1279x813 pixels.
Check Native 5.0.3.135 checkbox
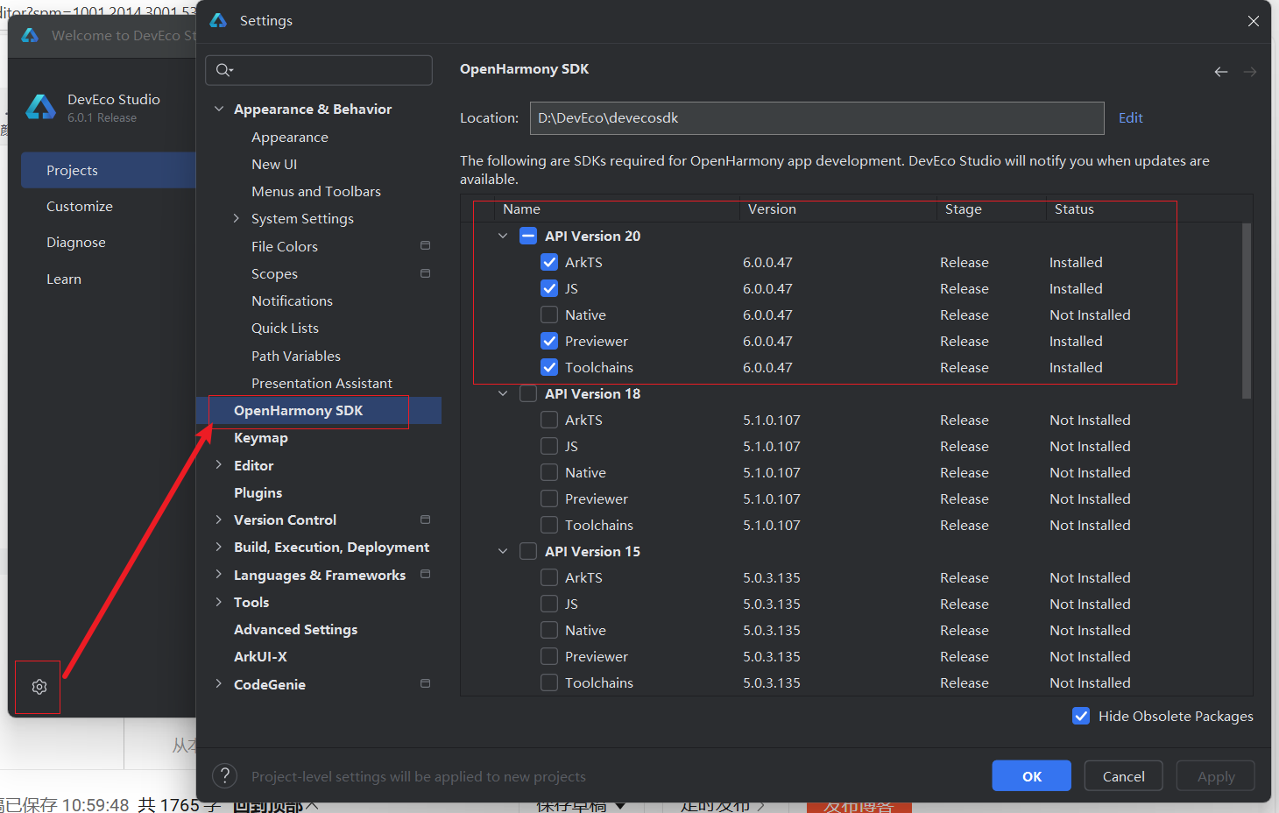[x=549, y=630]
